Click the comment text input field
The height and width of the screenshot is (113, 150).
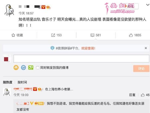click(81, 59)
